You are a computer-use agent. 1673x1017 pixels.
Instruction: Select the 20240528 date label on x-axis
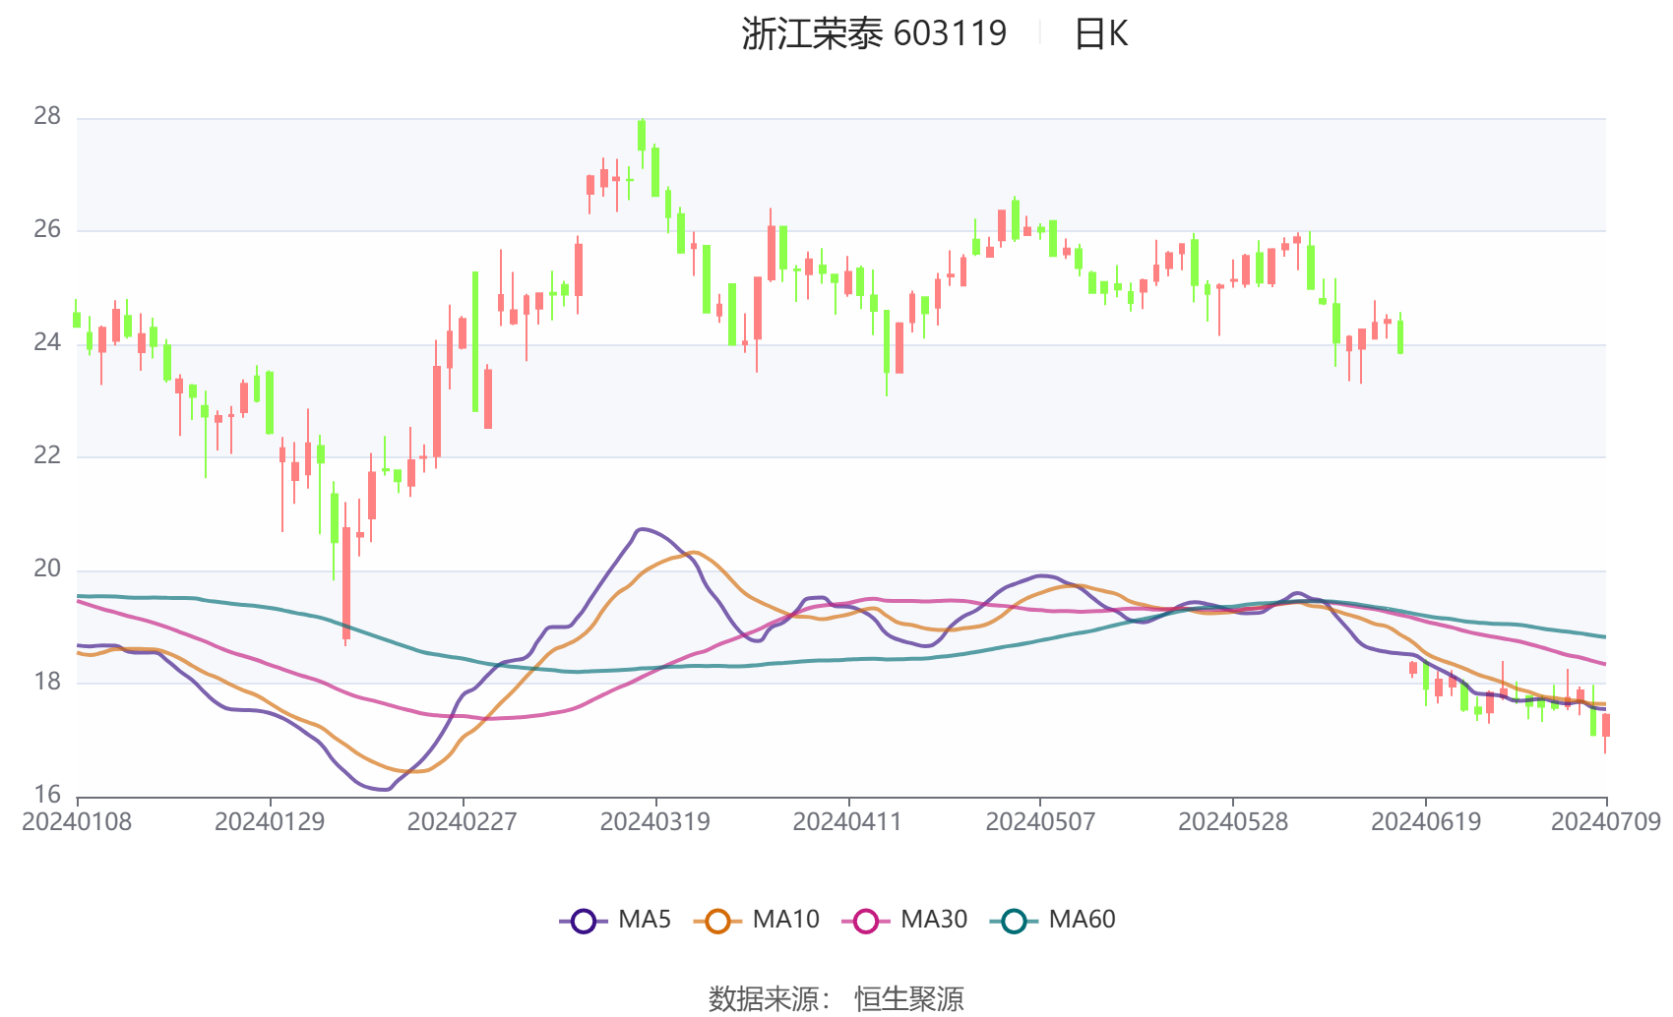[1233, 822]
